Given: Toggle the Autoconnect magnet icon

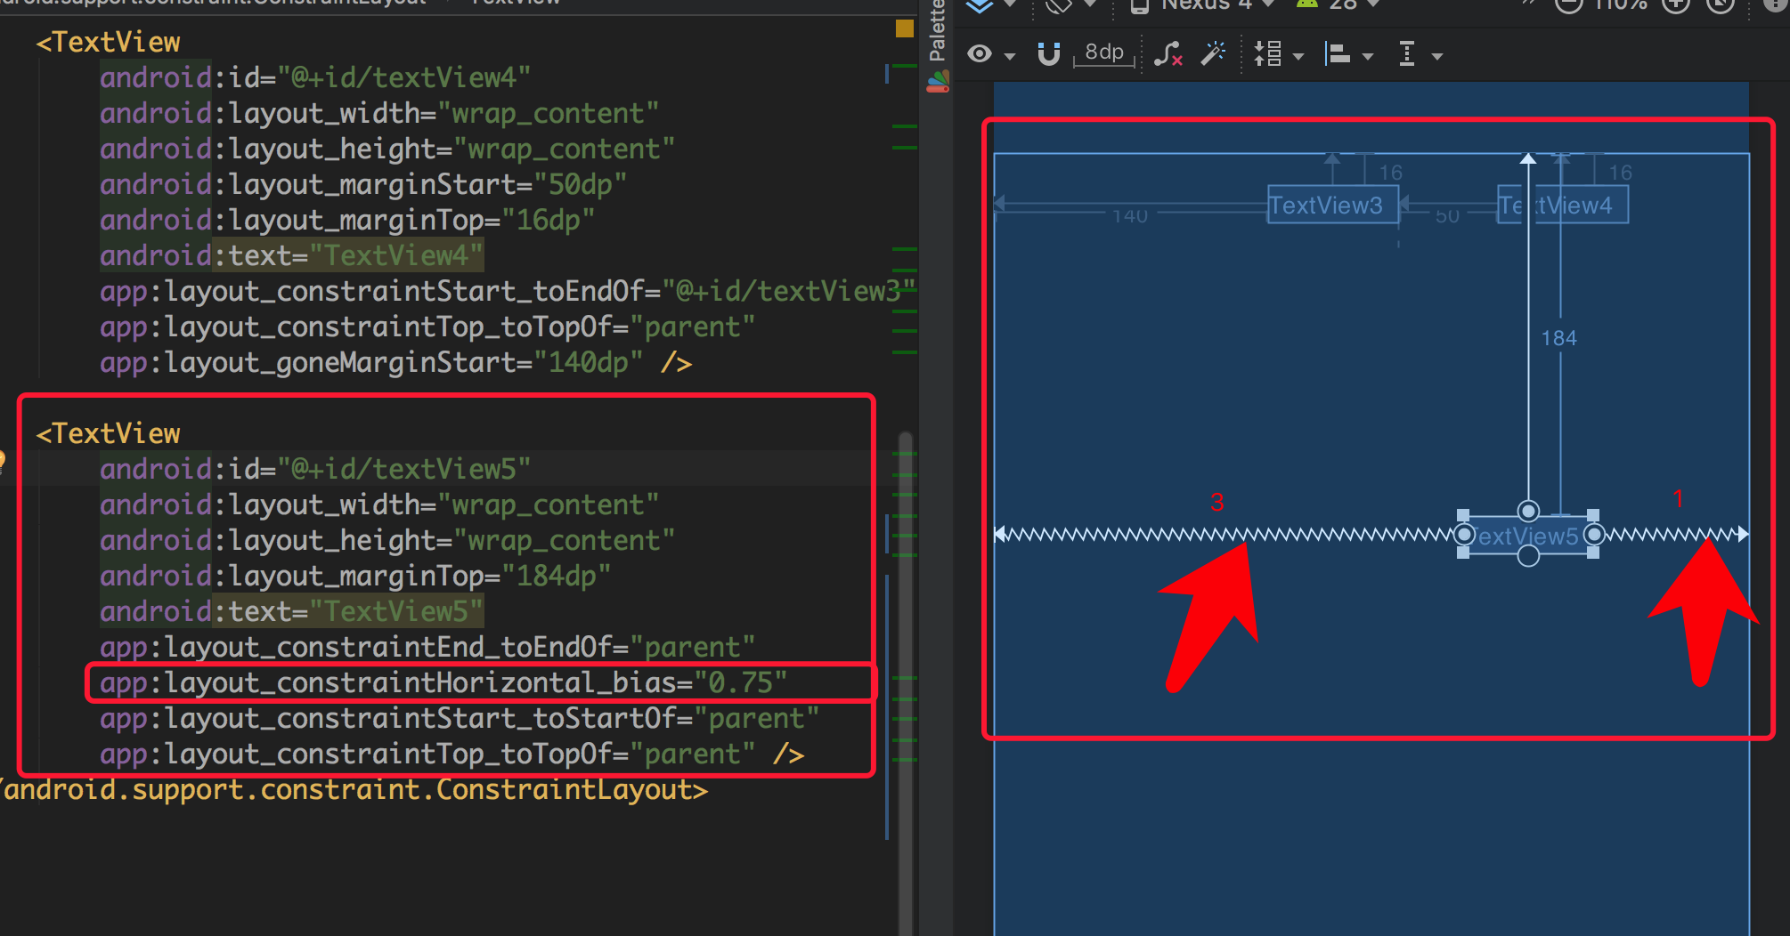Looking at the screenshot, I should [x=1049, y=54].
